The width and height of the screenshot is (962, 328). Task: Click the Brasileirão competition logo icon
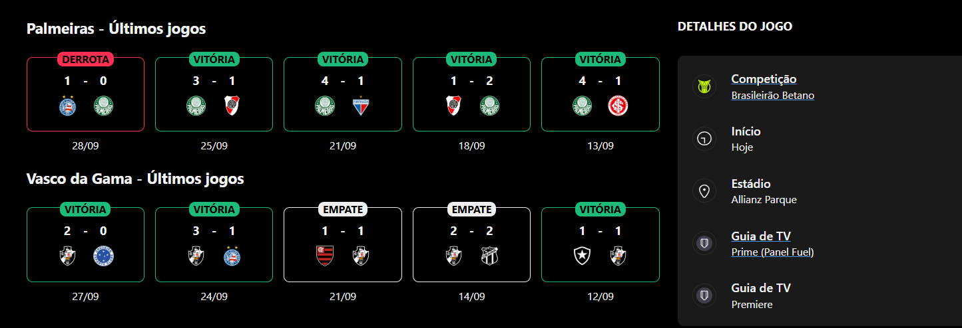(x=704, y=86)
